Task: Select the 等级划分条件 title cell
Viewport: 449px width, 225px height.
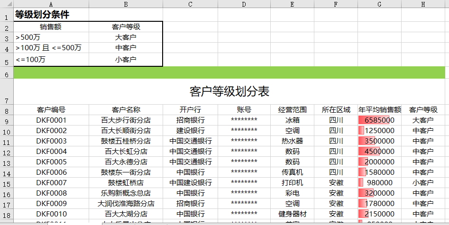Action: point(42,15)
